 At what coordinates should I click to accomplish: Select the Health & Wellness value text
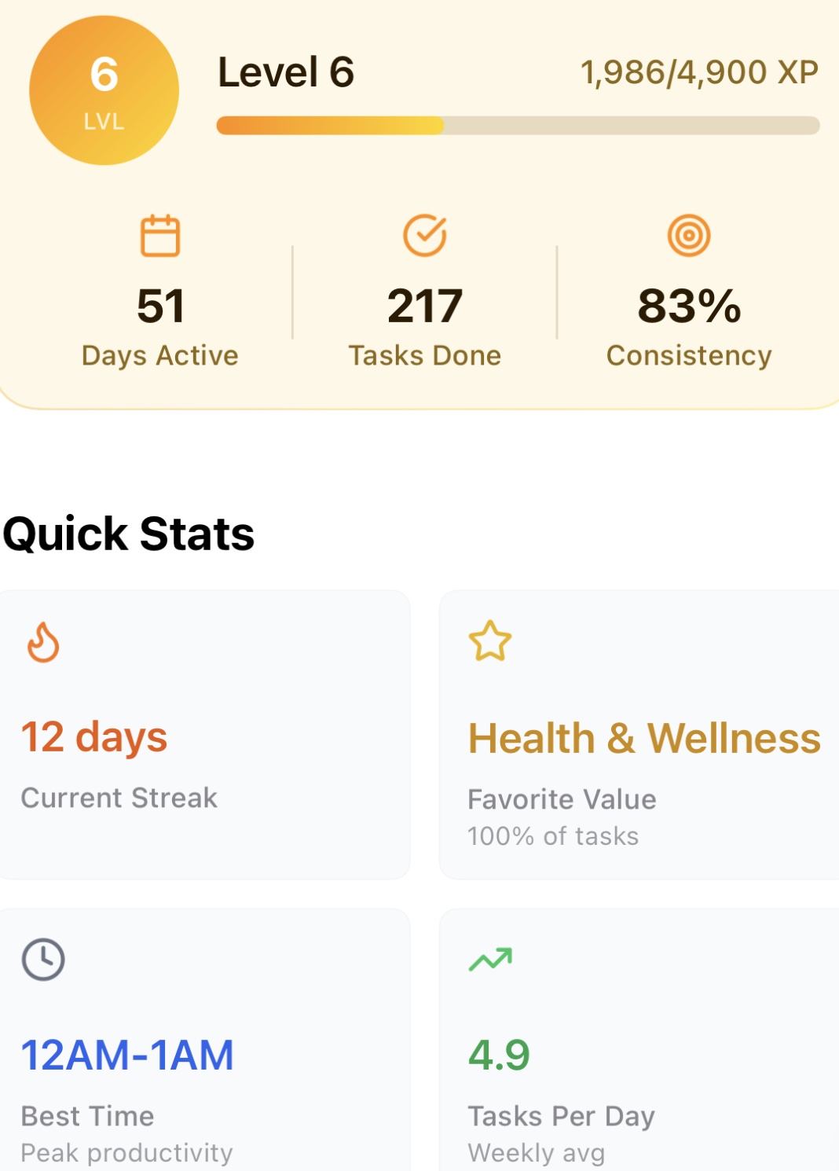644,739
